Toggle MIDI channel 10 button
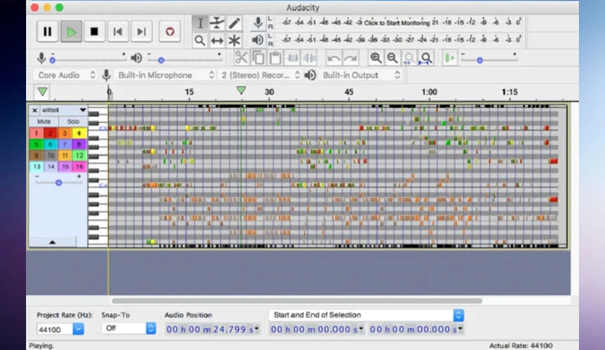Viewport: 605px width, 350px height. tap(51, 155)
